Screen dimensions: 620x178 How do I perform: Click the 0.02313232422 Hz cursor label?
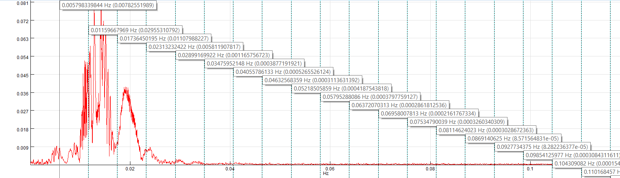194,47
